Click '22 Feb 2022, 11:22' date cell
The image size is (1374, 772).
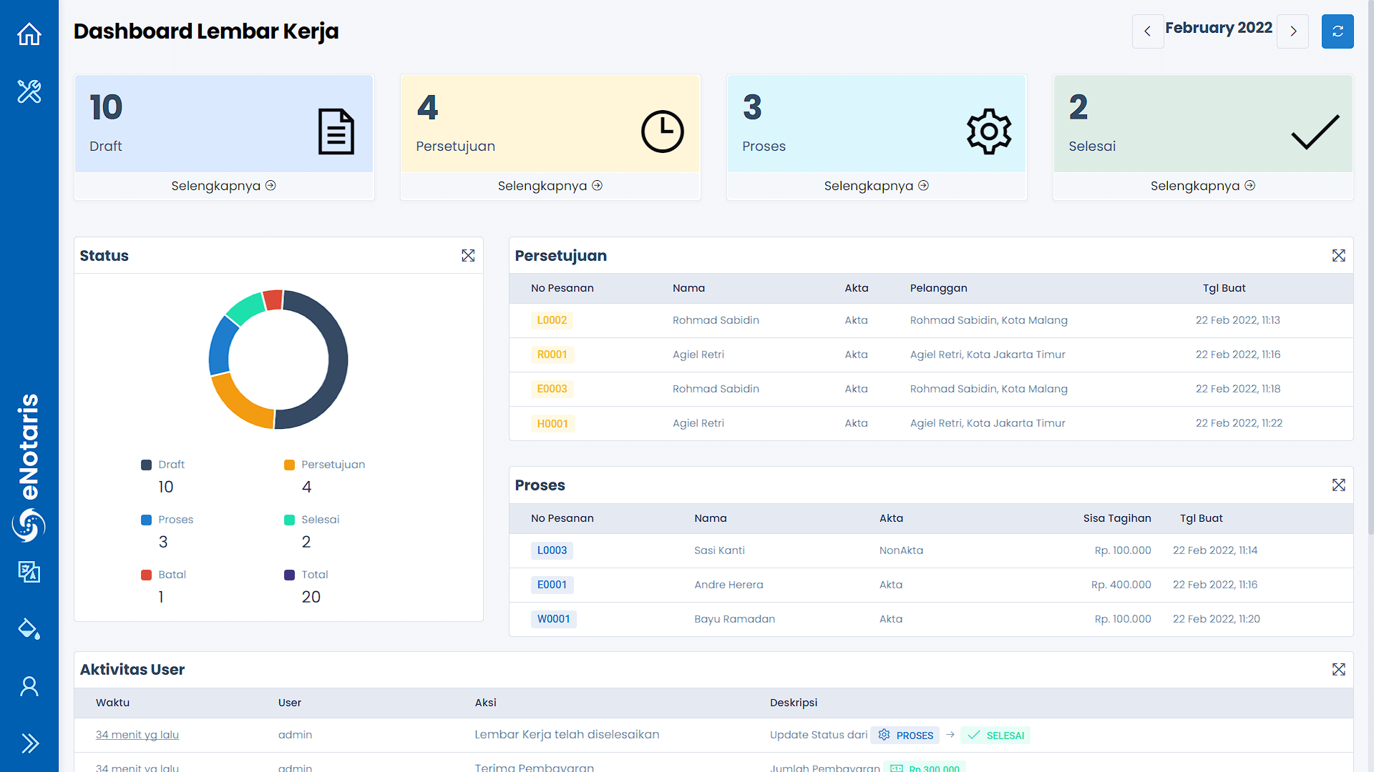pos(1239,423)
